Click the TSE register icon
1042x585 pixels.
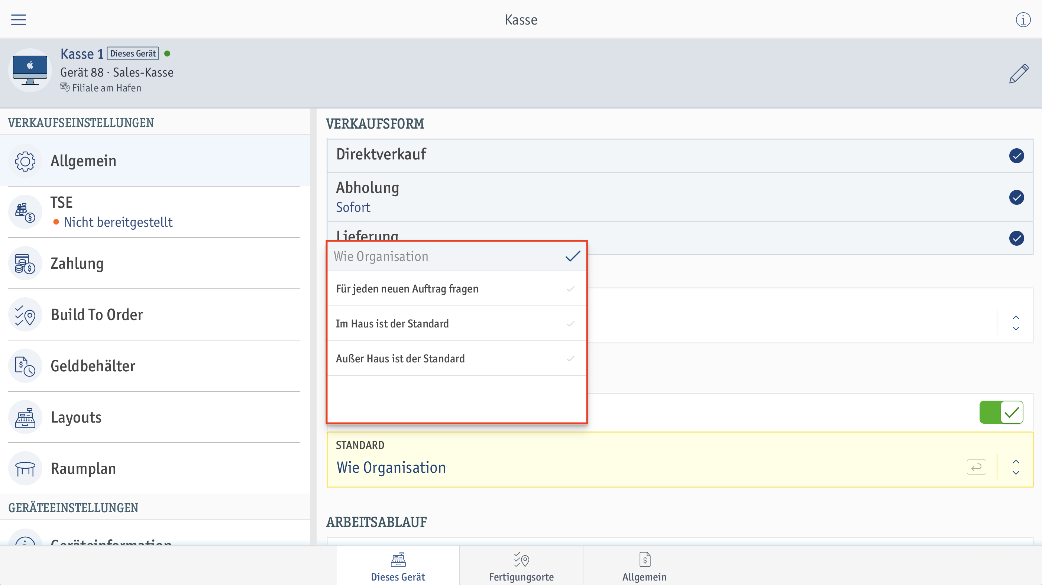[25, 212]
